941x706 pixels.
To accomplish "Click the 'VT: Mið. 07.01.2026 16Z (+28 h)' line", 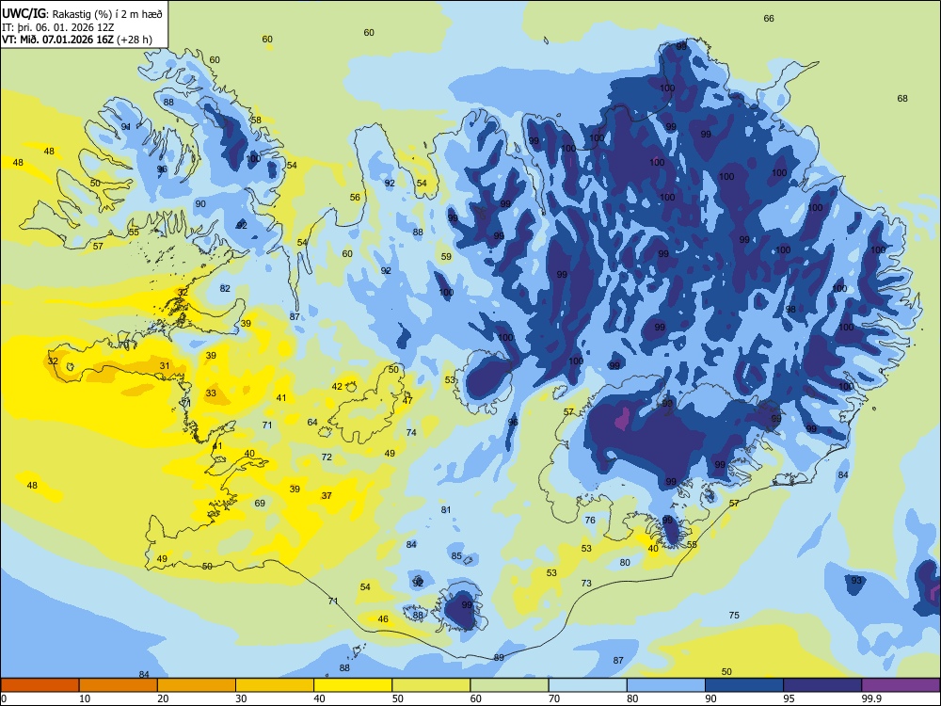I will click(77, 40).
